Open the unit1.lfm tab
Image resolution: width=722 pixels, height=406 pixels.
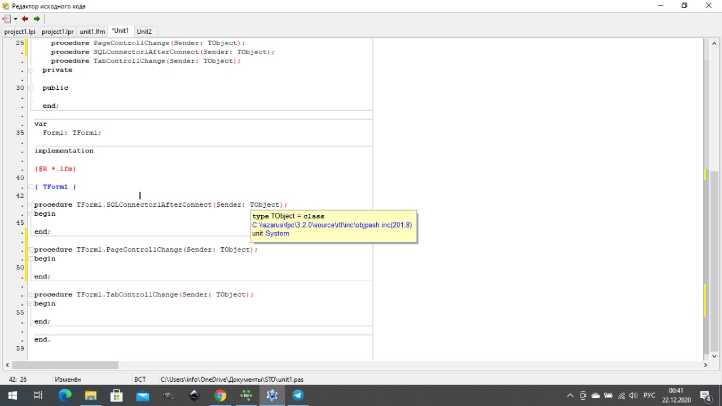point(93,32)
